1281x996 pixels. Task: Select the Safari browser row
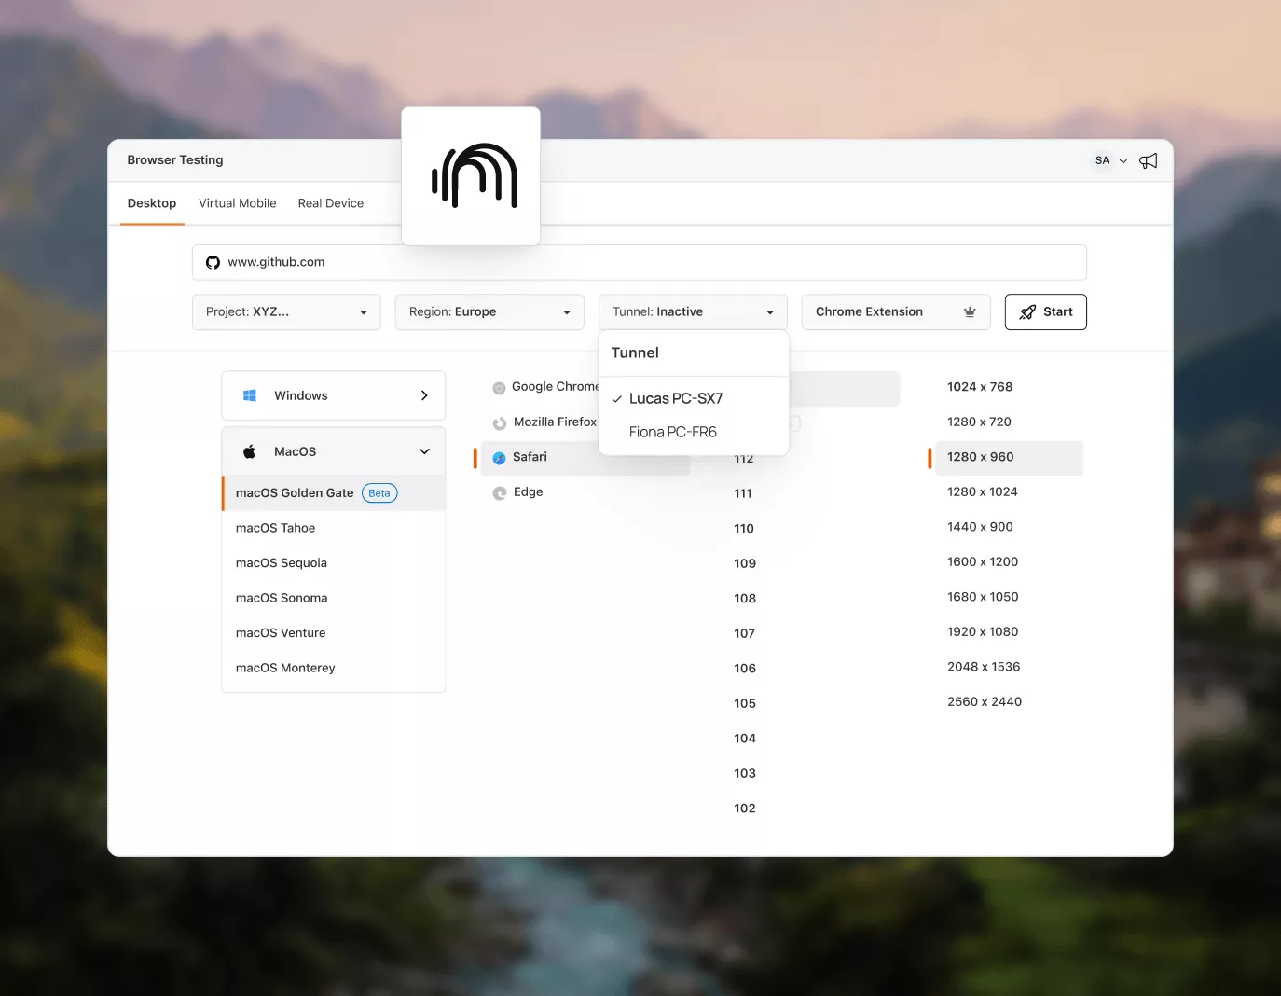tap(585, 457)
